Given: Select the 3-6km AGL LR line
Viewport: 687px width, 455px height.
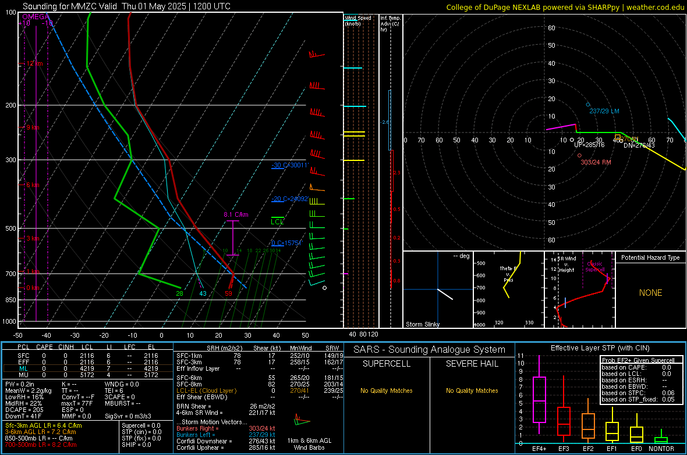Looking at the screenshot, I should coord(40,432).
